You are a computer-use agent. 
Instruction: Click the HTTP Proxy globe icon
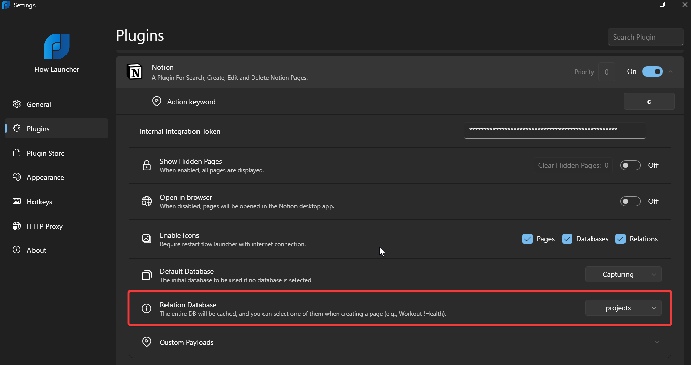[x=17, y=226]
